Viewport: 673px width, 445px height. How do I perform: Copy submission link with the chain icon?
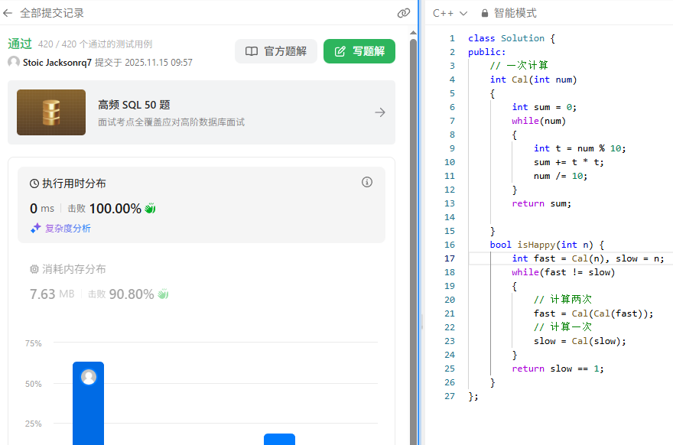coord(404,13)
